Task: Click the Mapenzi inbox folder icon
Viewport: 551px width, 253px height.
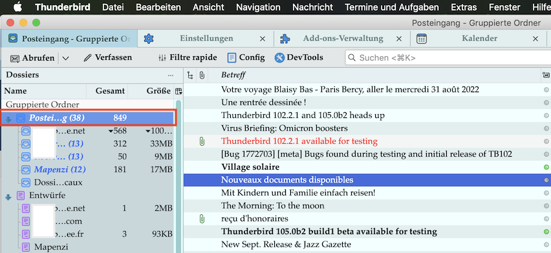Action: 26,170
